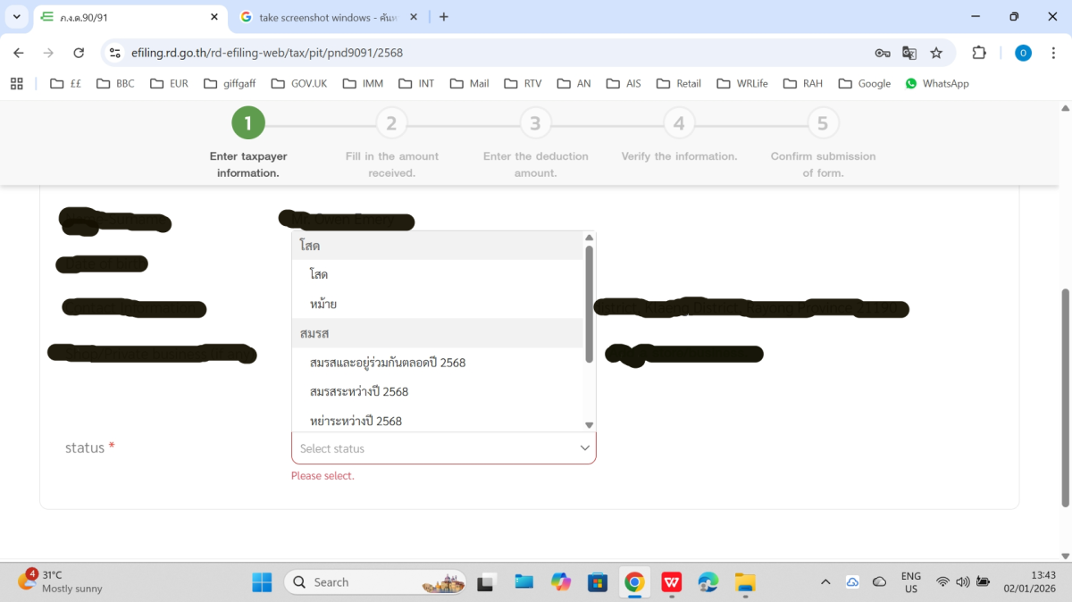This screenshot has height=602, width=1072.
Task: Choose the โสด option under single group
Action: (x=319, y=274)
